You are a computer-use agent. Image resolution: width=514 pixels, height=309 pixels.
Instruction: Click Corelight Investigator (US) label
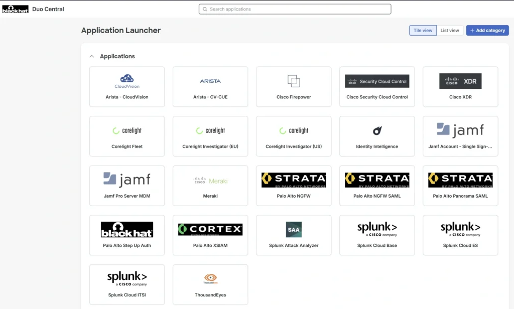click(294, 146)
